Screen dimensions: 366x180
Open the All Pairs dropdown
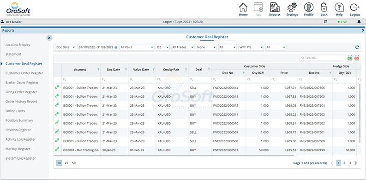tap(137, 47)
